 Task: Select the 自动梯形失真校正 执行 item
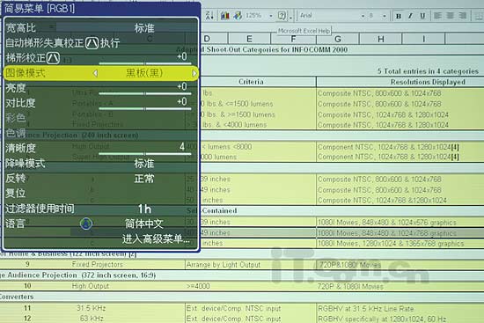[x=100, y=43]
